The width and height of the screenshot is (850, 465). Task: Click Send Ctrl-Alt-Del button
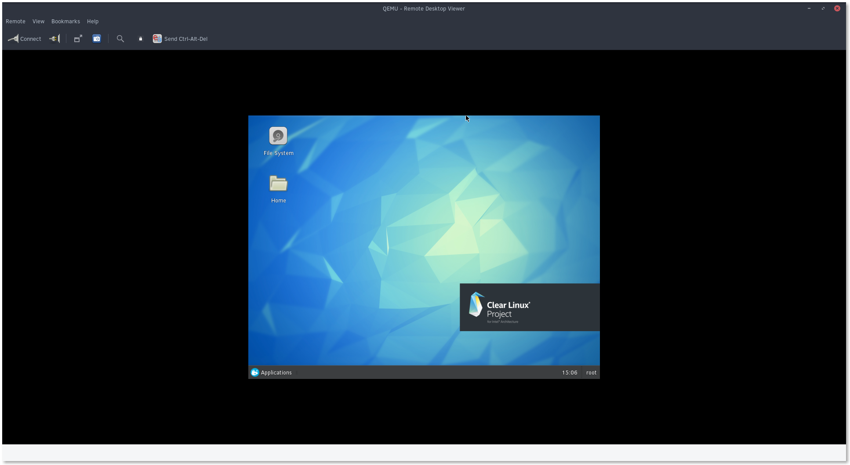click(x=180, y=39)
